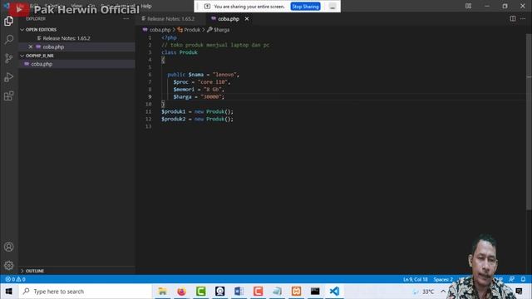
Task: Click the public $nama = "lenovo" line
Action: coord(203,75)
